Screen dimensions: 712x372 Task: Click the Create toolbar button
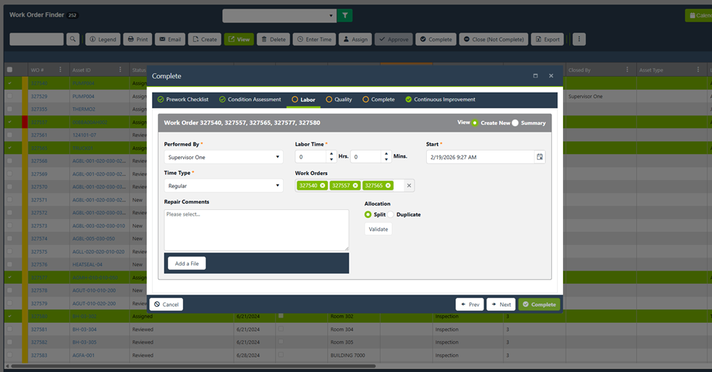pyautogui.click(x=205, y=39)
